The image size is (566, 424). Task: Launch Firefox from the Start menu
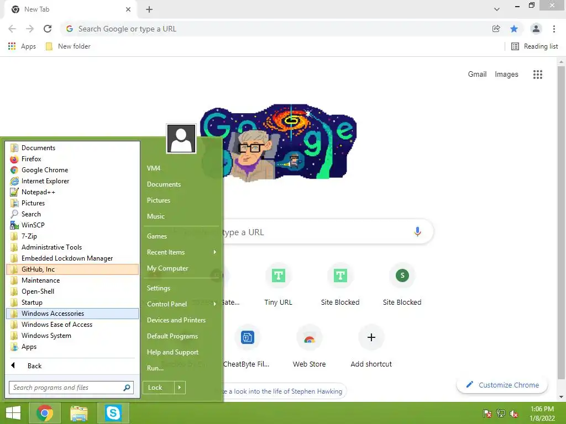pyautogui.click(x=72, y=159)
